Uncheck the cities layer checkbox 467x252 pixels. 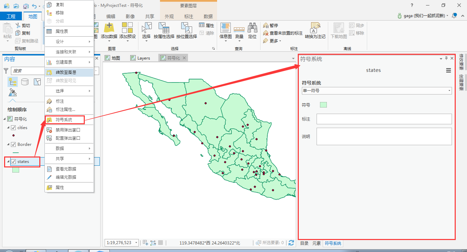[x=14, y=128]
